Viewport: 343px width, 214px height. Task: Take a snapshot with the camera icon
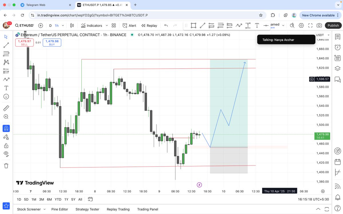pyautogui.click(x=320, y=25)
